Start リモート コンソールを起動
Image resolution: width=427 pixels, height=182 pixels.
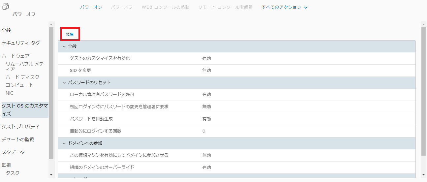tap(226, 7)
